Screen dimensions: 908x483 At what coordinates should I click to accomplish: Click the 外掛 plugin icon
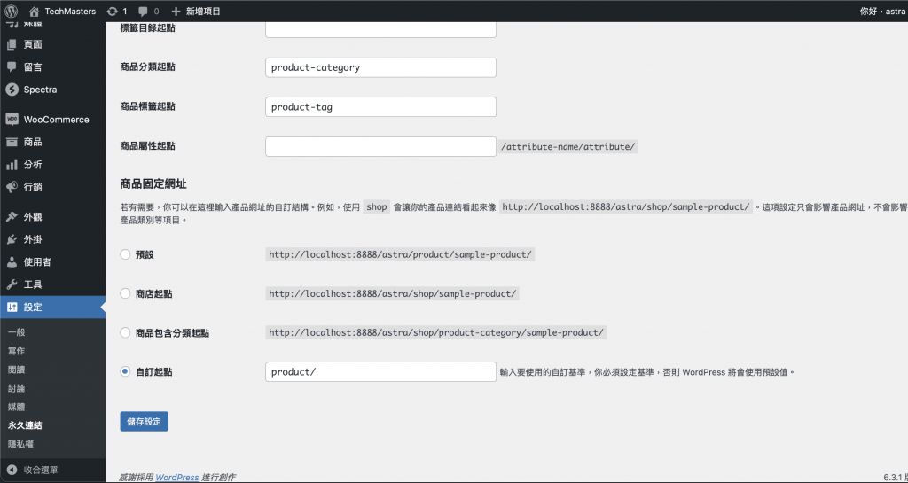click(x=12, y=239)
